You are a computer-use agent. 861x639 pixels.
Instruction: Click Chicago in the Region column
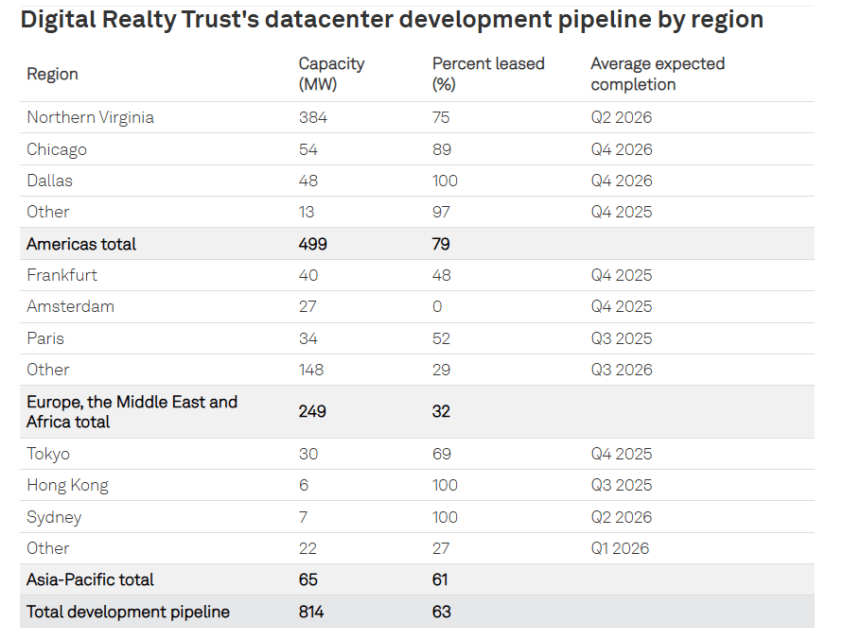pos(57,149)
